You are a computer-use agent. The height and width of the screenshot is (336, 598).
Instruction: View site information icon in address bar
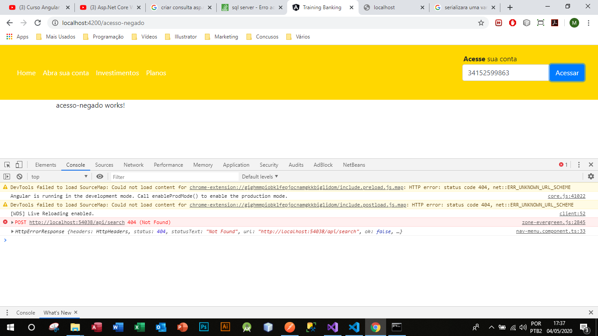(55, 23)
